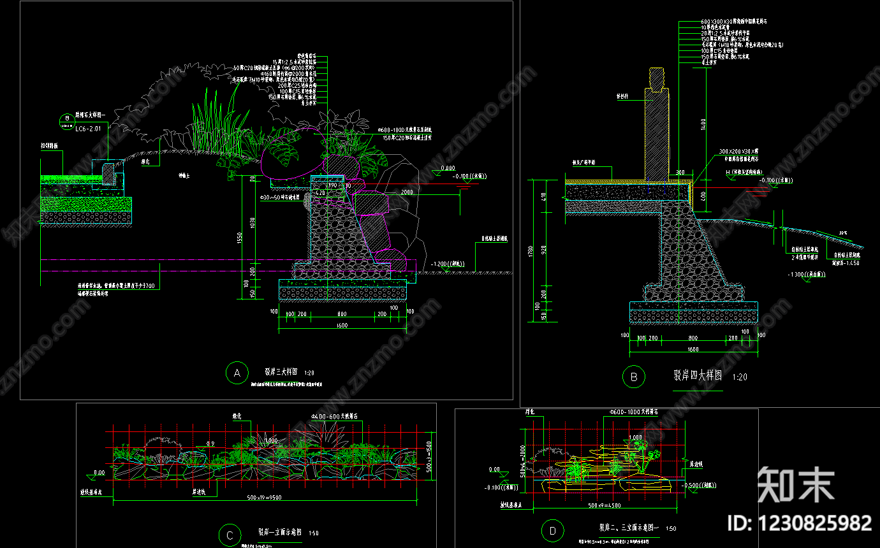Select the 1550 vertical dimension text
The width and height of the screenshot is (880, 548).
(x=238, y=238)
